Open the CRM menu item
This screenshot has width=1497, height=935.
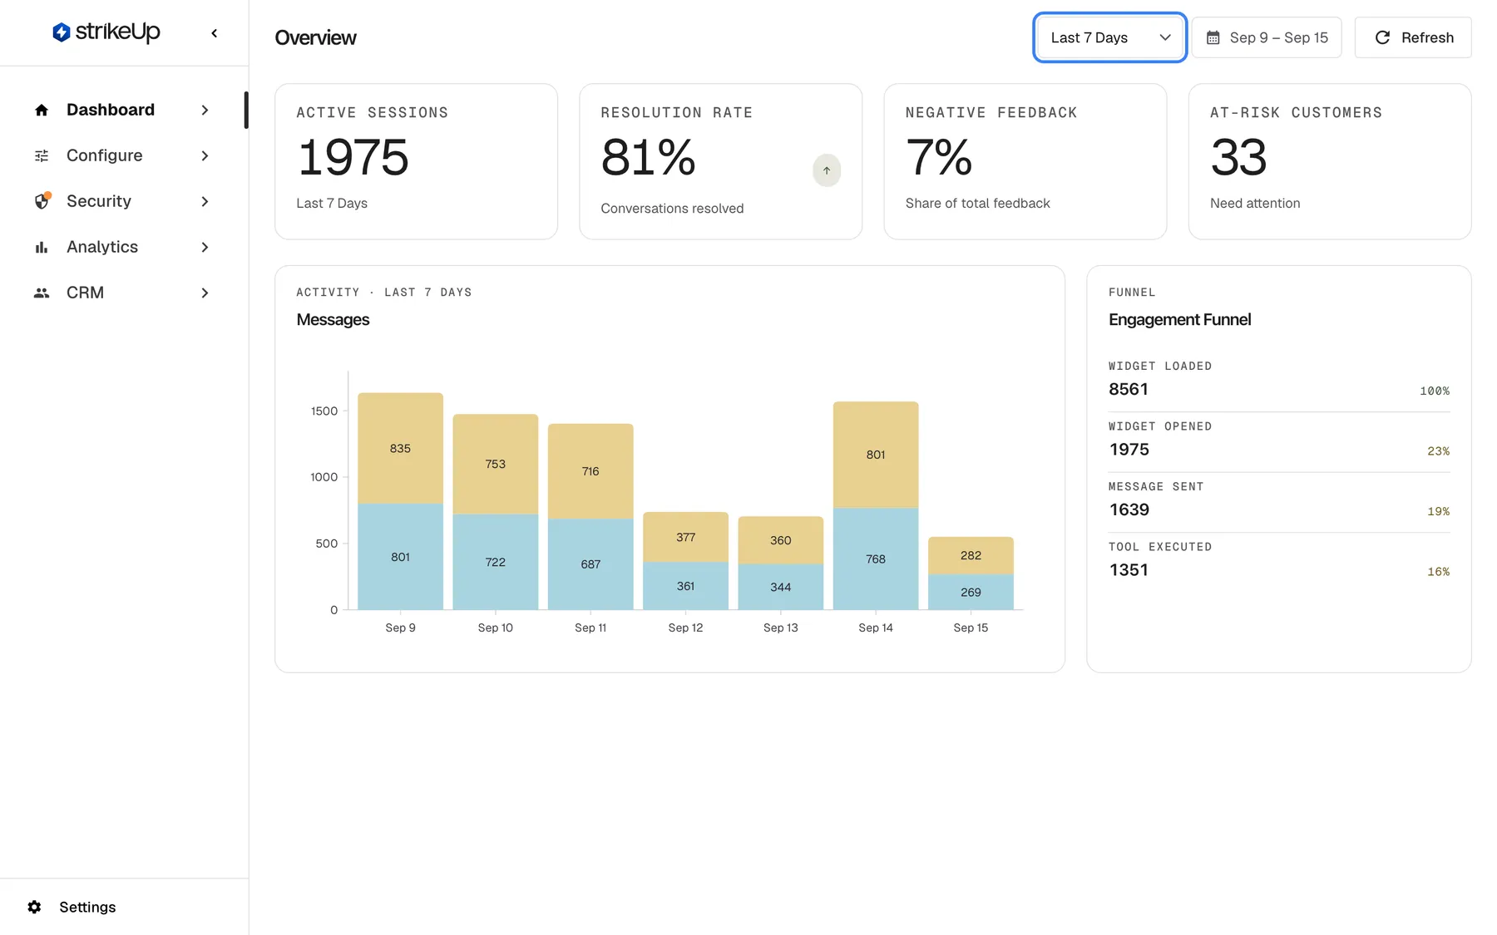(x=122, y=293)
